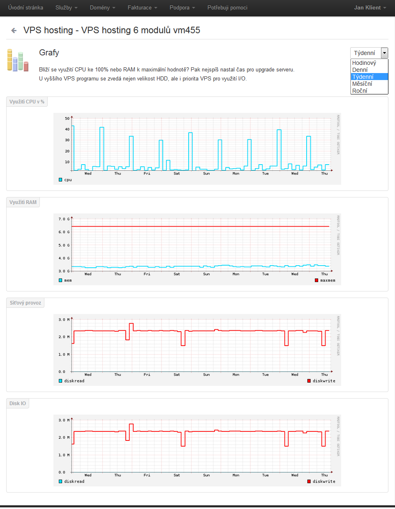Click the cyan mem legend swatch
395x509 pixels.
coord(60,280)
